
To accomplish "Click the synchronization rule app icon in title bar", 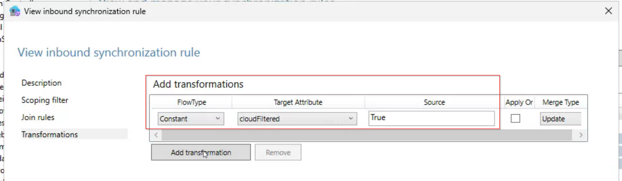I will (x=15, y=11).
